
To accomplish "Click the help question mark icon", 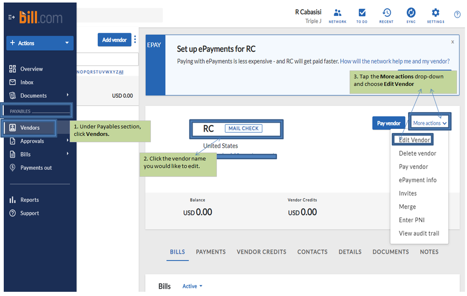I will click(x=457, y=14).
